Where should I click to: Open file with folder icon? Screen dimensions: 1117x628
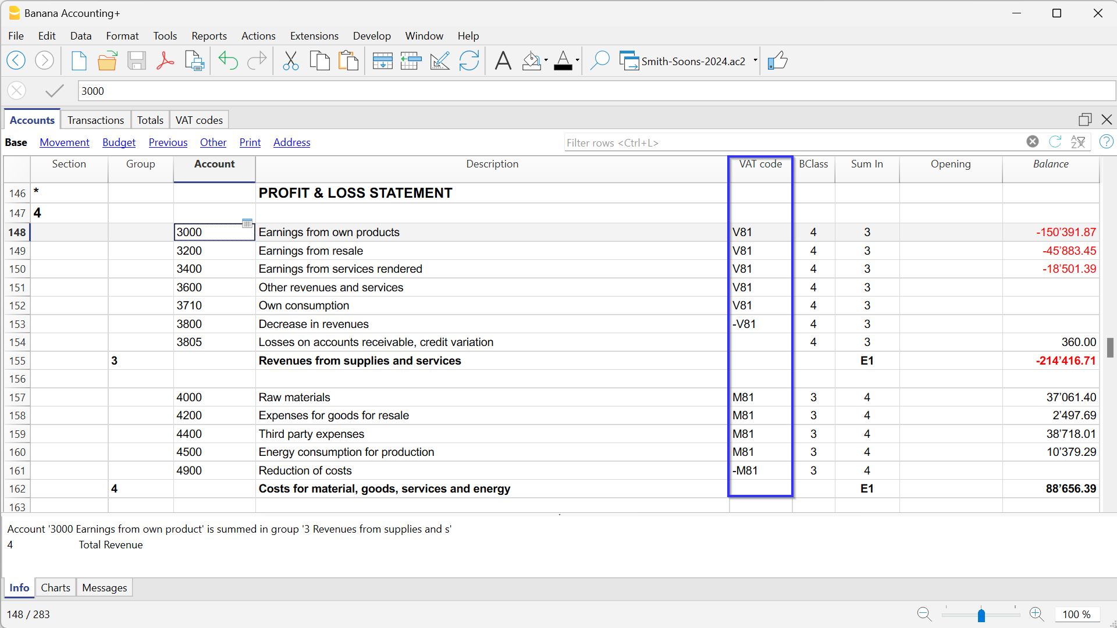click(107, 61)
